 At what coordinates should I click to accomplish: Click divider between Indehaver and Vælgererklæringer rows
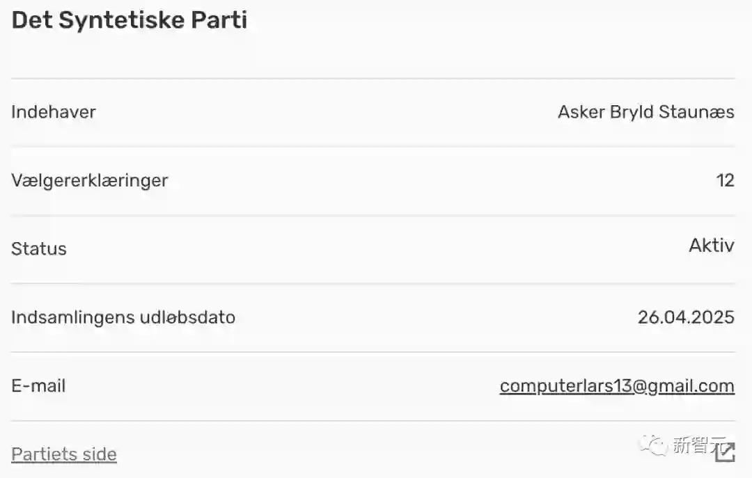point(373,146)
